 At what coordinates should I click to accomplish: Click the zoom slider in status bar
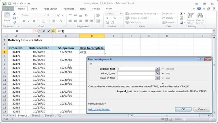pos(197,119)
